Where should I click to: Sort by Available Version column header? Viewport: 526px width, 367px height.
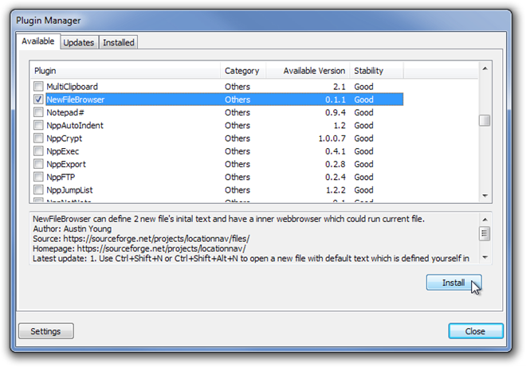click(308, 71)
